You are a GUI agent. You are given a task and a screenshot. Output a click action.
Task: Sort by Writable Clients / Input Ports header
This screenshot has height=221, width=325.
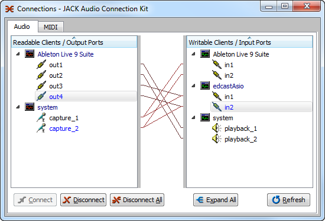[x=249, y=42]
